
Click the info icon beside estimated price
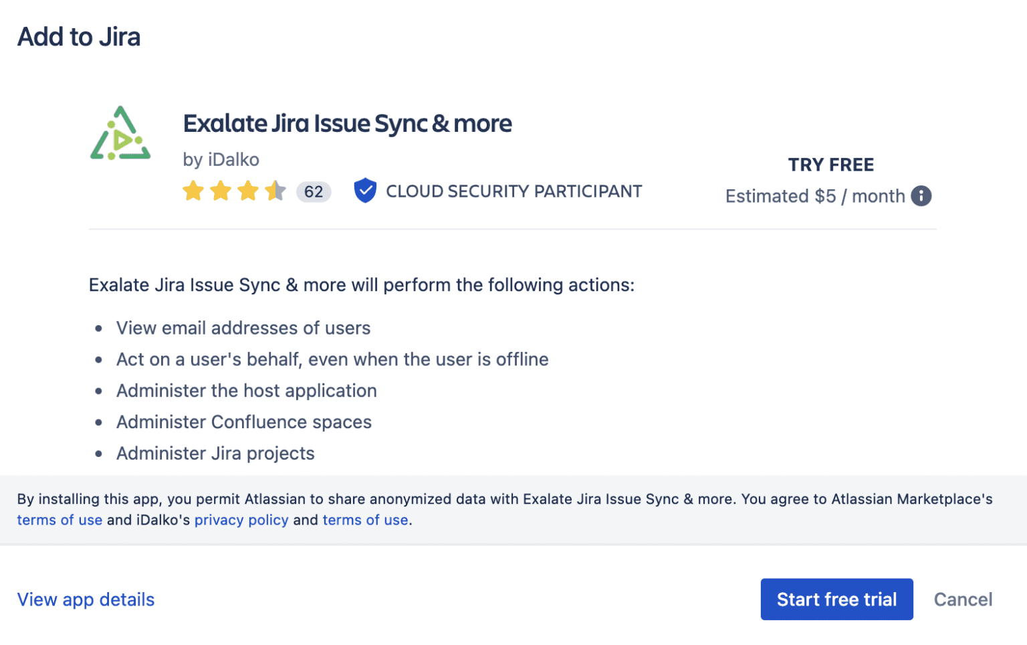click(921, 195)
